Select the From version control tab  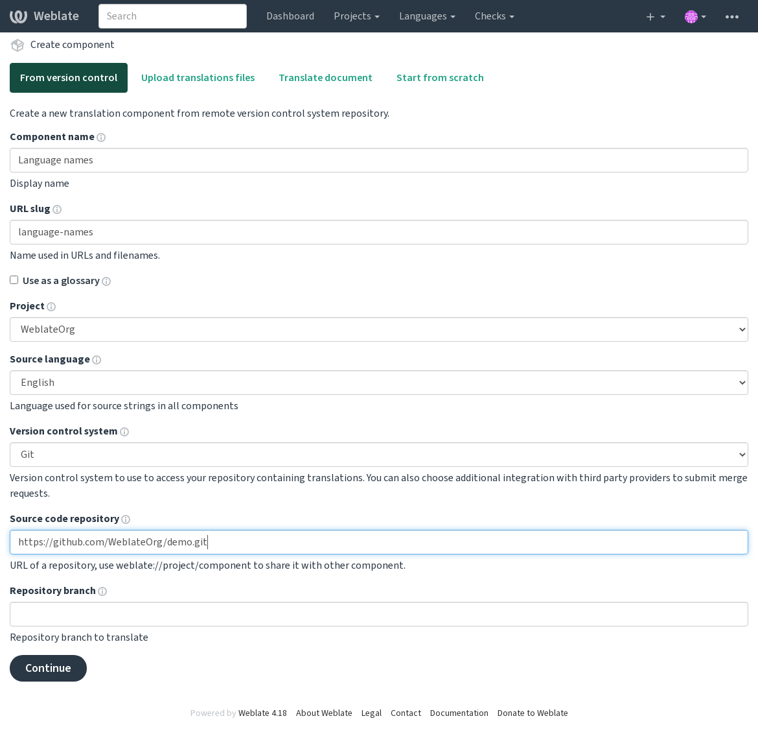click(x=69, y=78)
